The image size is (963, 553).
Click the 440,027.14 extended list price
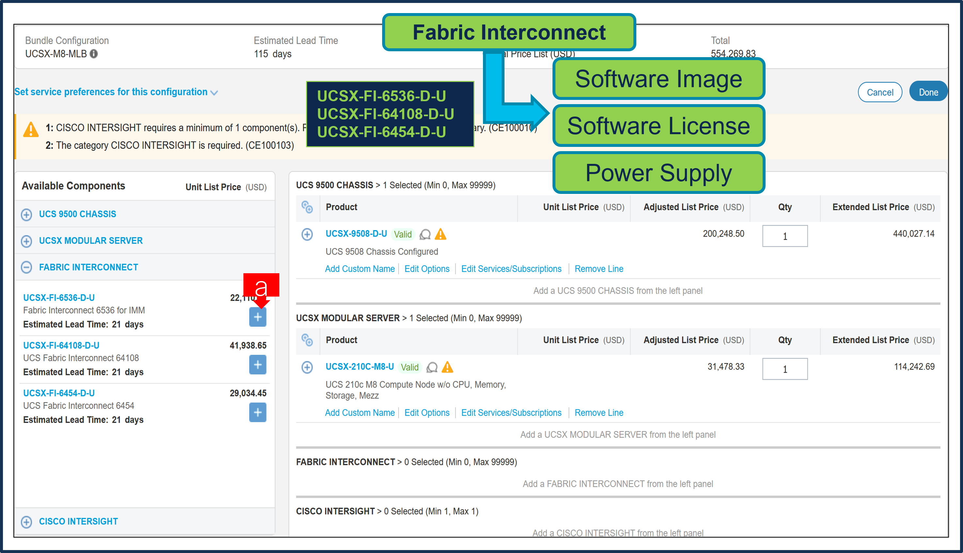point(913,234)
